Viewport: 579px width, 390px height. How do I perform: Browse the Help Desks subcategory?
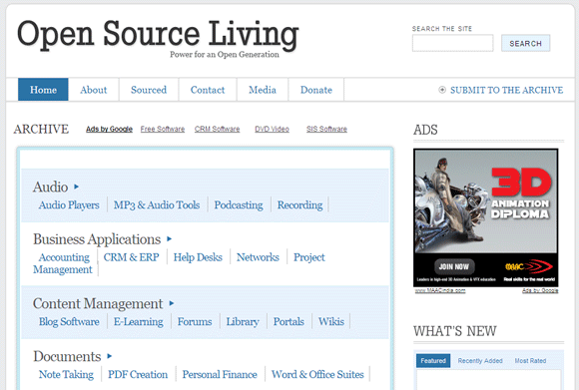(x=198, y=257)
